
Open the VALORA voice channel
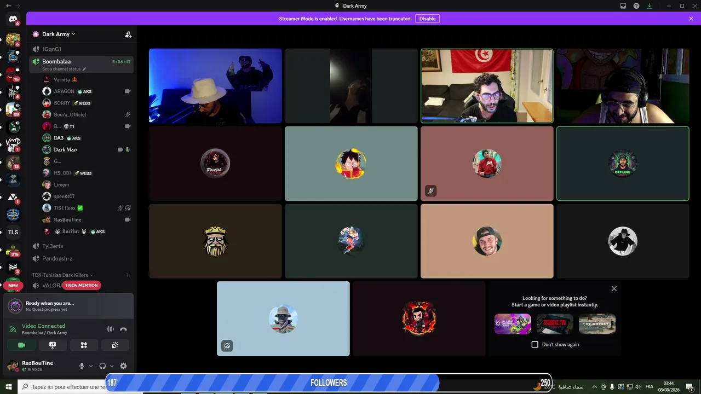(x=53, y=286)
